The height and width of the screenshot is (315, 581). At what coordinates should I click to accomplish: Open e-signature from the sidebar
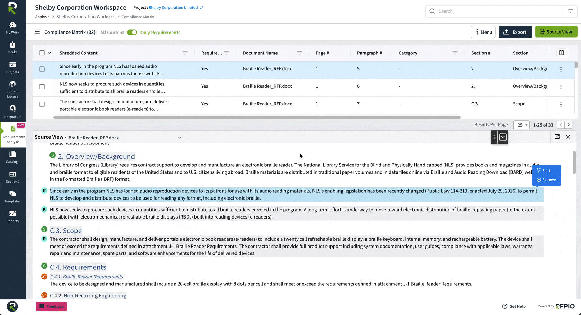click(12, 112)
